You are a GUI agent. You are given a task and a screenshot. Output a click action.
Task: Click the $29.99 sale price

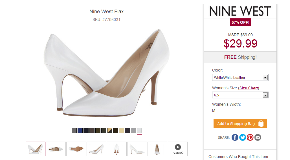(240, 44)
